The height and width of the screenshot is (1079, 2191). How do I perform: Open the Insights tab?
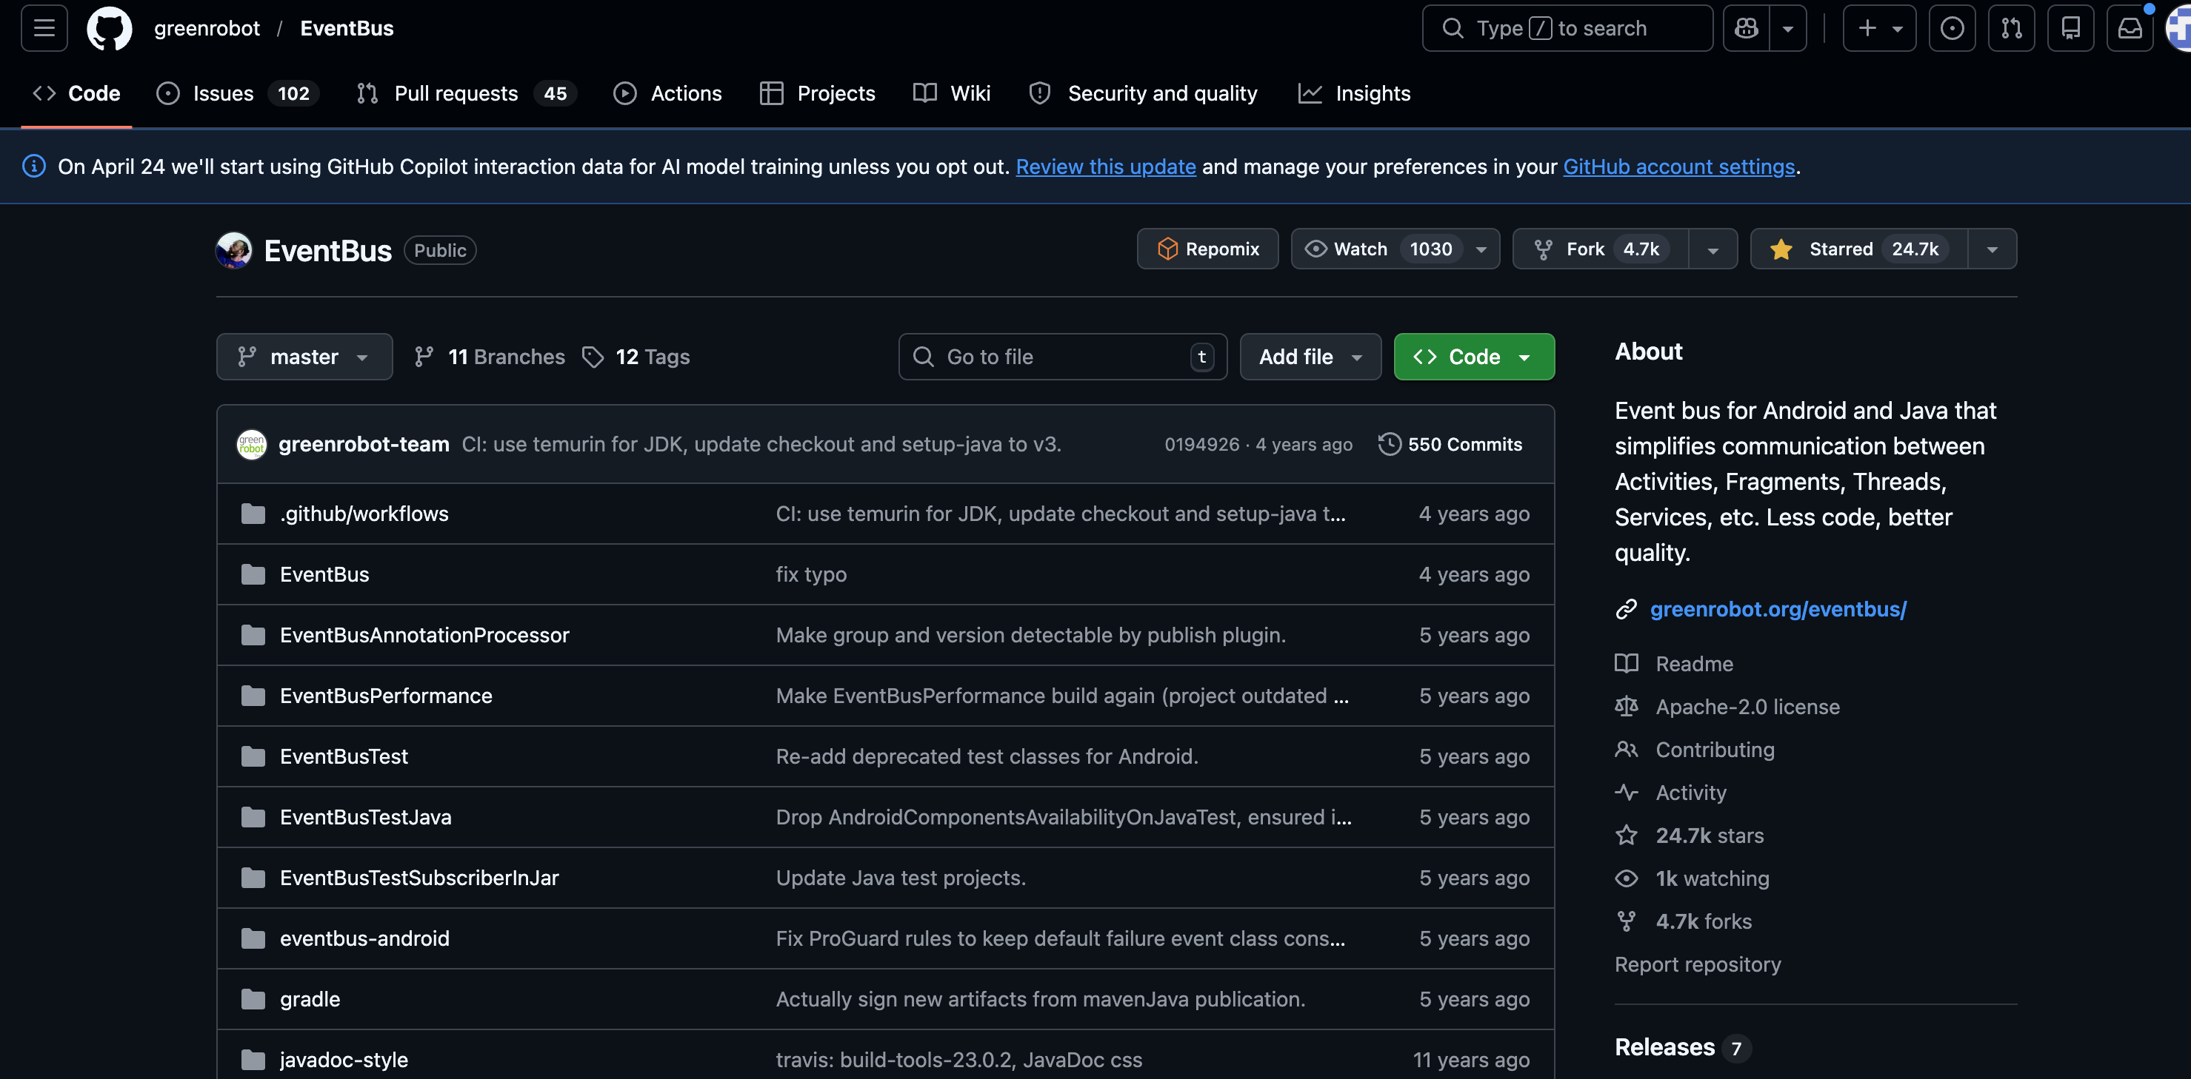point(1372,93)
